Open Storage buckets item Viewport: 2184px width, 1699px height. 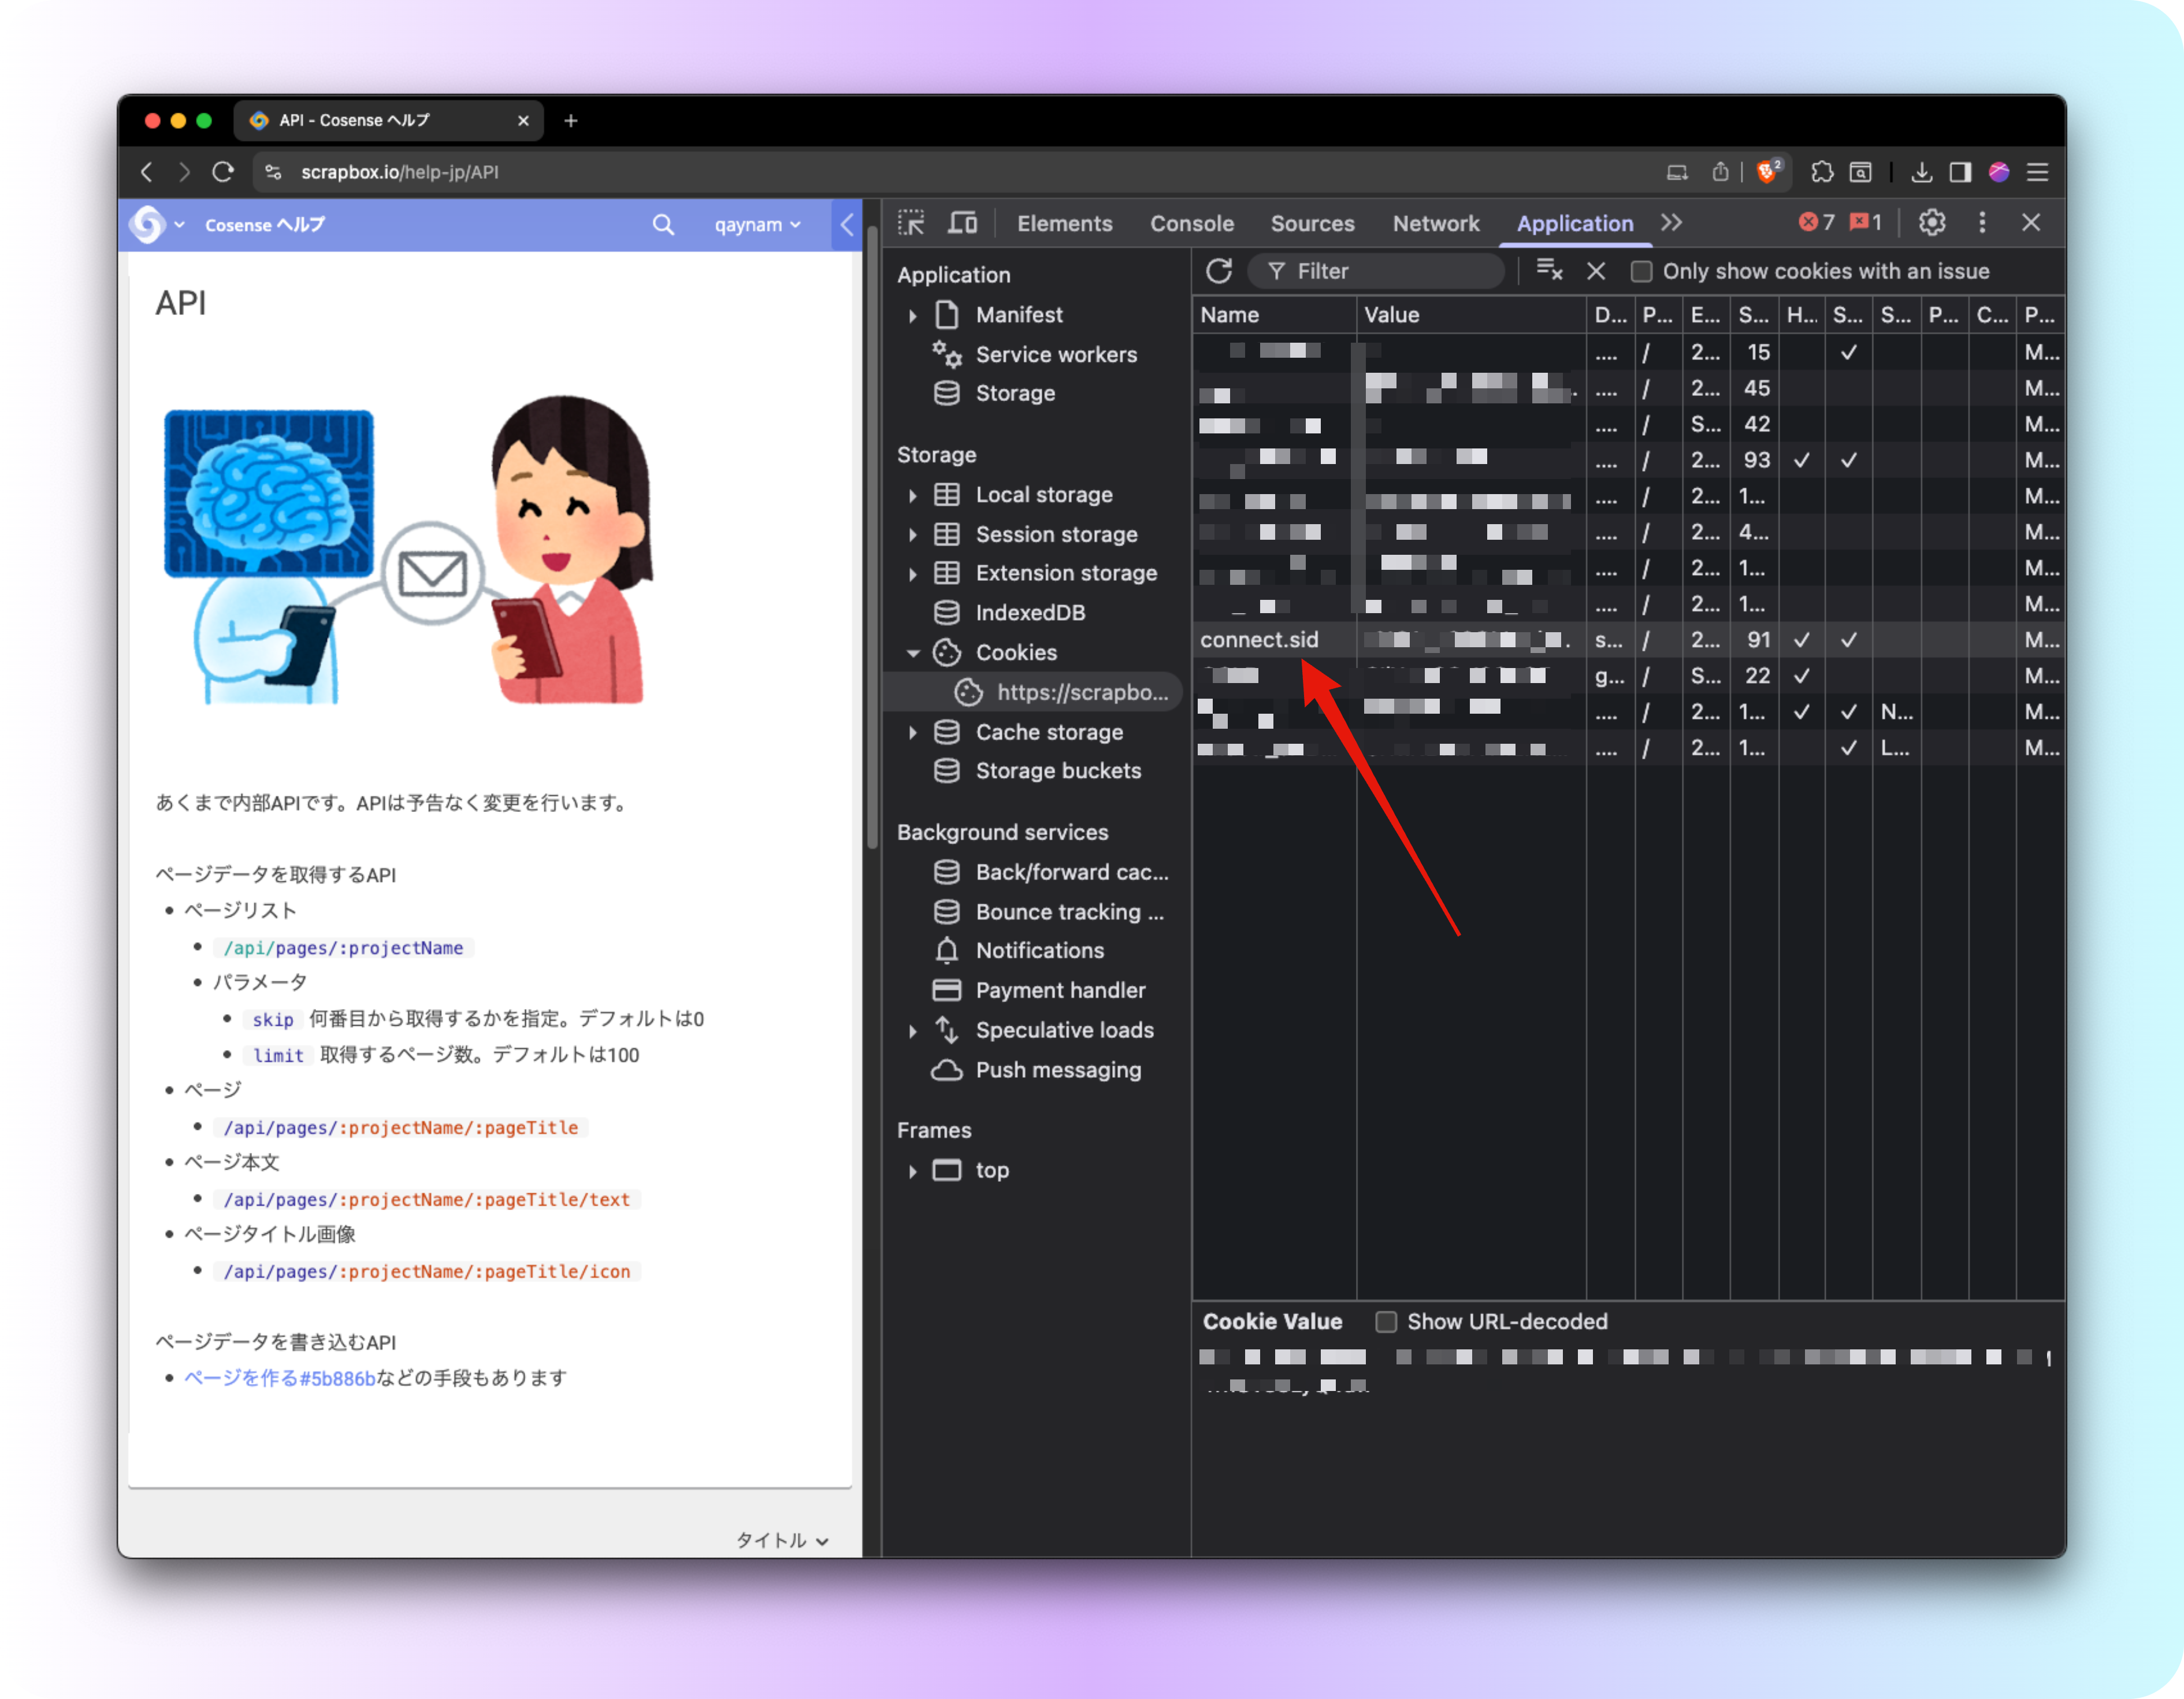(1058, 771)
